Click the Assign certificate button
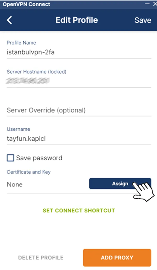157x270 pixels. point(120,183)
